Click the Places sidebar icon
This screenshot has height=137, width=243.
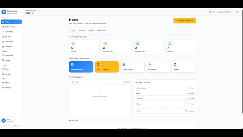tap(3, 60)
